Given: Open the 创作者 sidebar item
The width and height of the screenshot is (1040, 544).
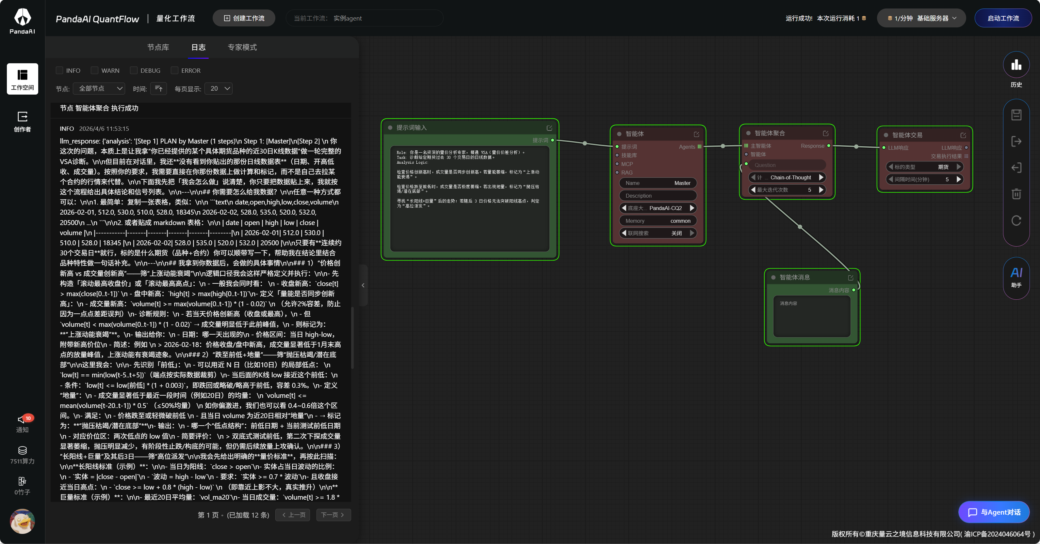Looking at the screenshot, I should tap(22, 121).
